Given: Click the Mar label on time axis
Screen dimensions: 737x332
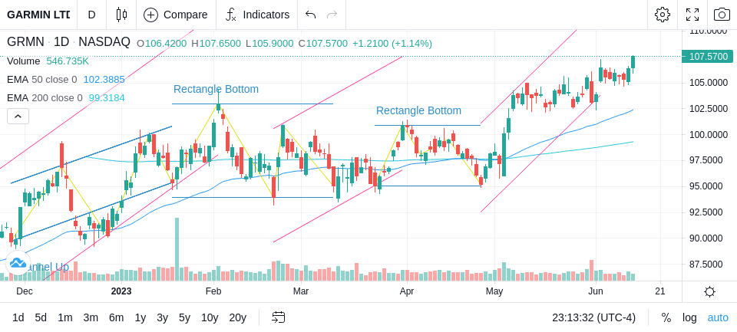Looking at the screenshot, I should click(x=301, y=291).
